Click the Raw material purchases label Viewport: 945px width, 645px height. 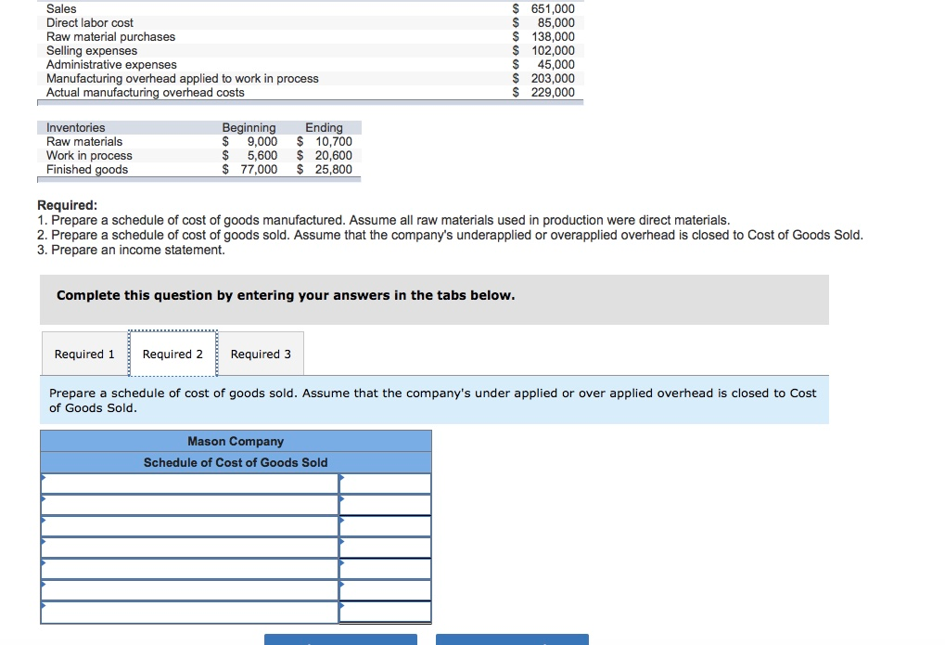(x=111, y=36)
